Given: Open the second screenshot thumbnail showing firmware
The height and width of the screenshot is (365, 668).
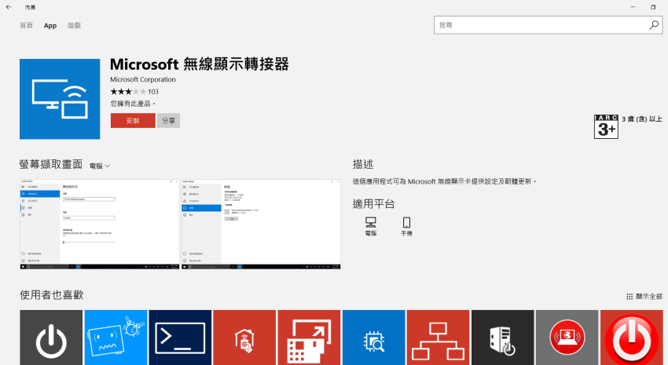Looking at the screenshot, I should [261, 224].
